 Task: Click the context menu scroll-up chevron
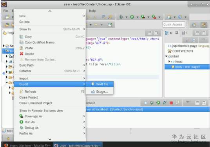[50, 11]
